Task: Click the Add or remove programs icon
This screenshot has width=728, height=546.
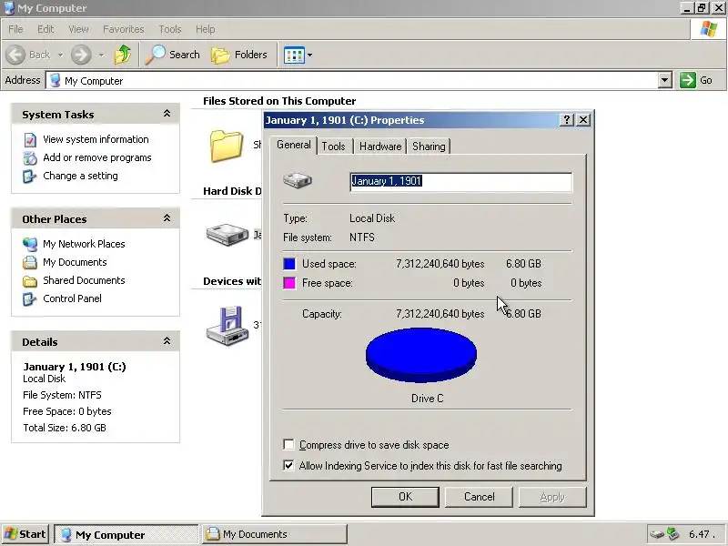Action: click(30, 157)
